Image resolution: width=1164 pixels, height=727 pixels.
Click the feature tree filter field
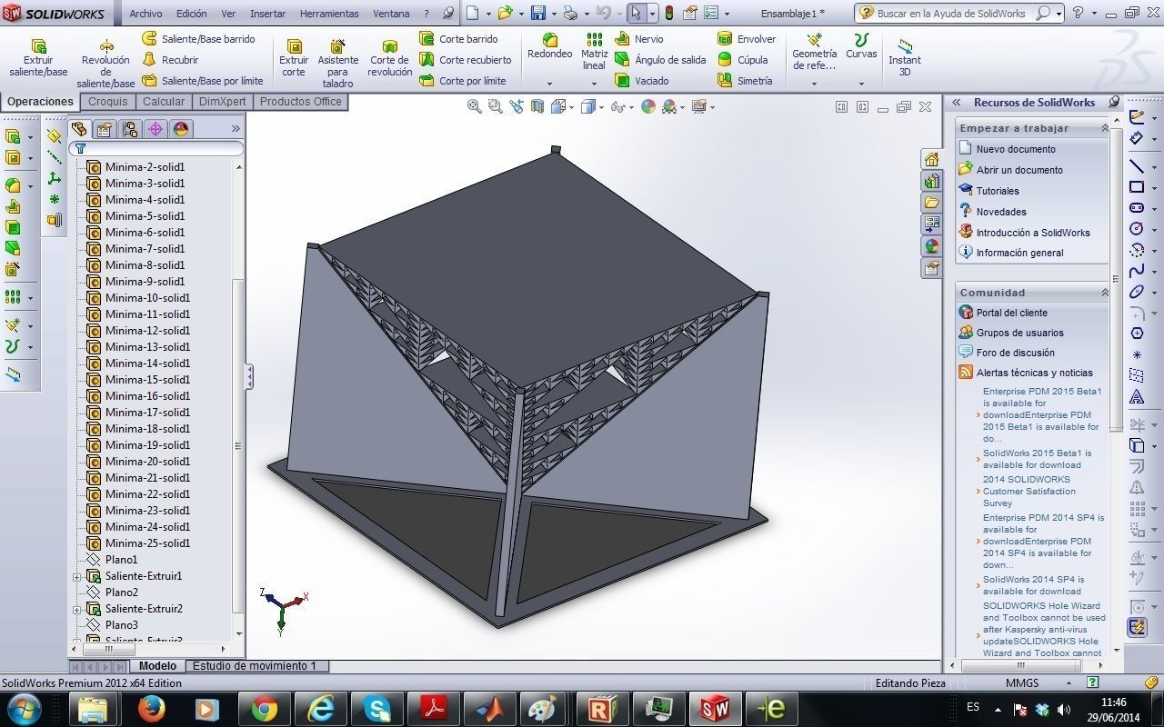click(x=156, y=148)
